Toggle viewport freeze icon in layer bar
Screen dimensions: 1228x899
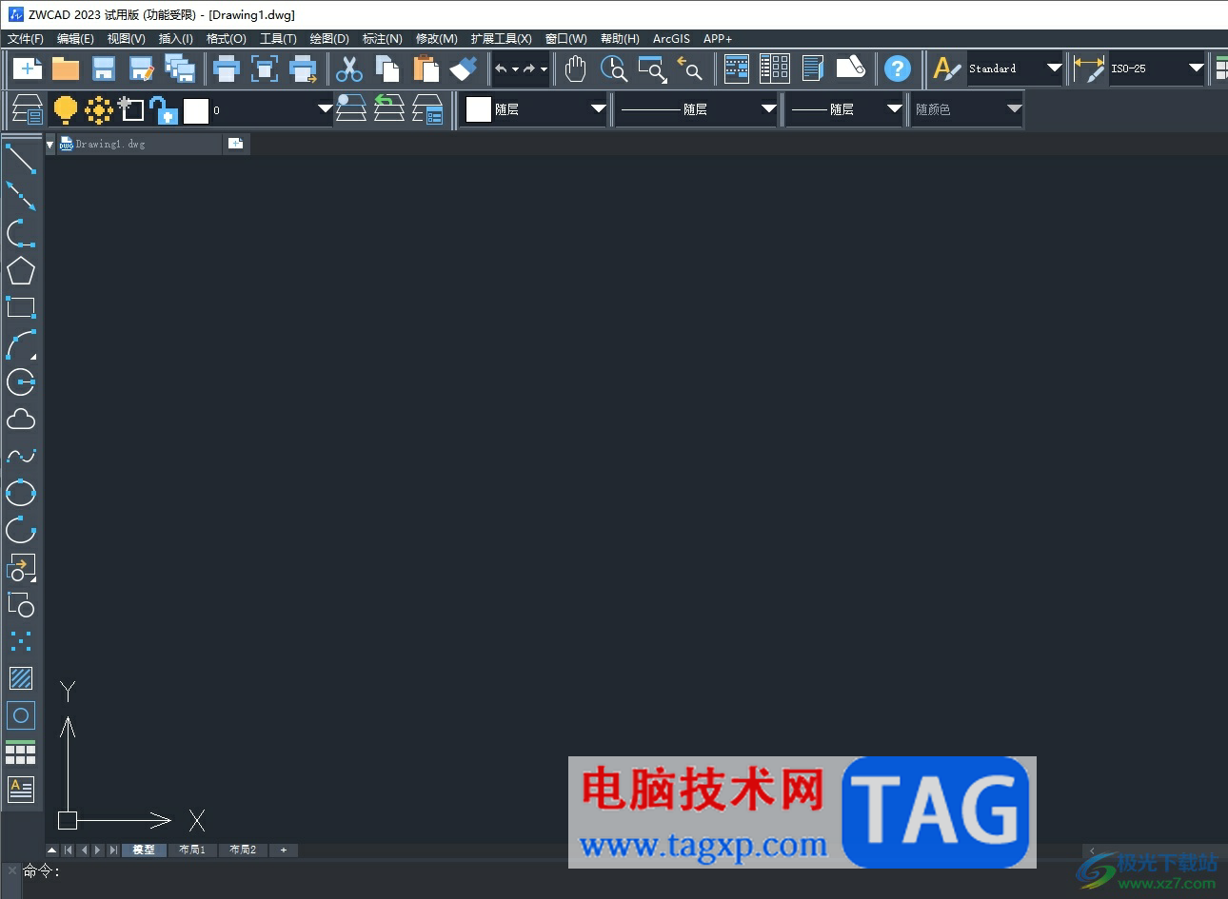point(131,109)
